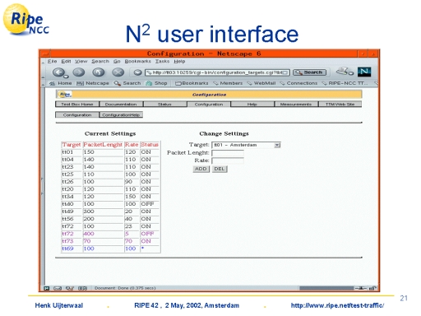Open the Edit menu
This screenshot has width=421, height=316.
pyautogui.click(x=66, y=61)
